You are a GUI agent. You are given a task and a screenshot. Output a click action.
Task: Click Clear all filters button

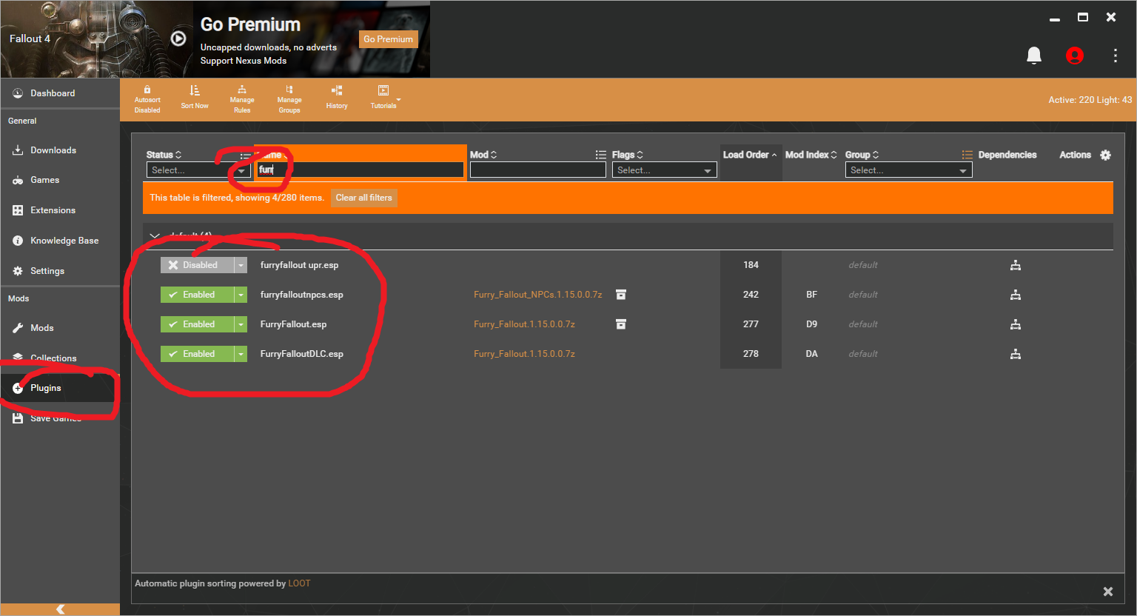click(363, 198)
